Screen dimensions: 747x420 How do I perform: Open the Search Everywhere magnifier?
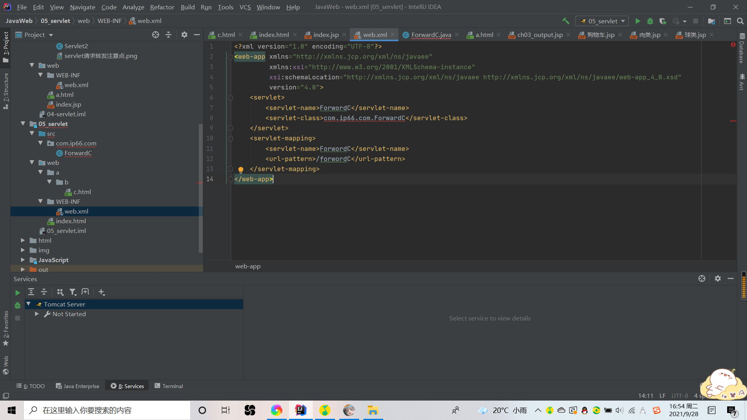point(740,21)
